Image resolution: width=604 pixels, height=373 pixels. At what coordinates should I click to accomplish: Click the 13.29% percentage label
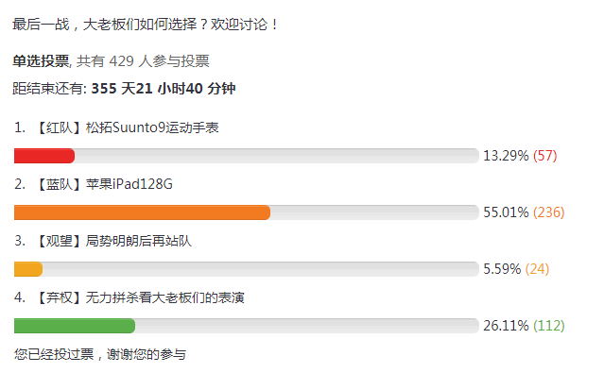tap(506, 156)
